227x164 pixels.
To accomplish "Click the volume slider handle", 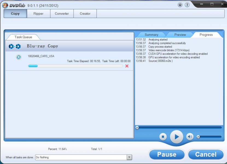I will point(198,137).
